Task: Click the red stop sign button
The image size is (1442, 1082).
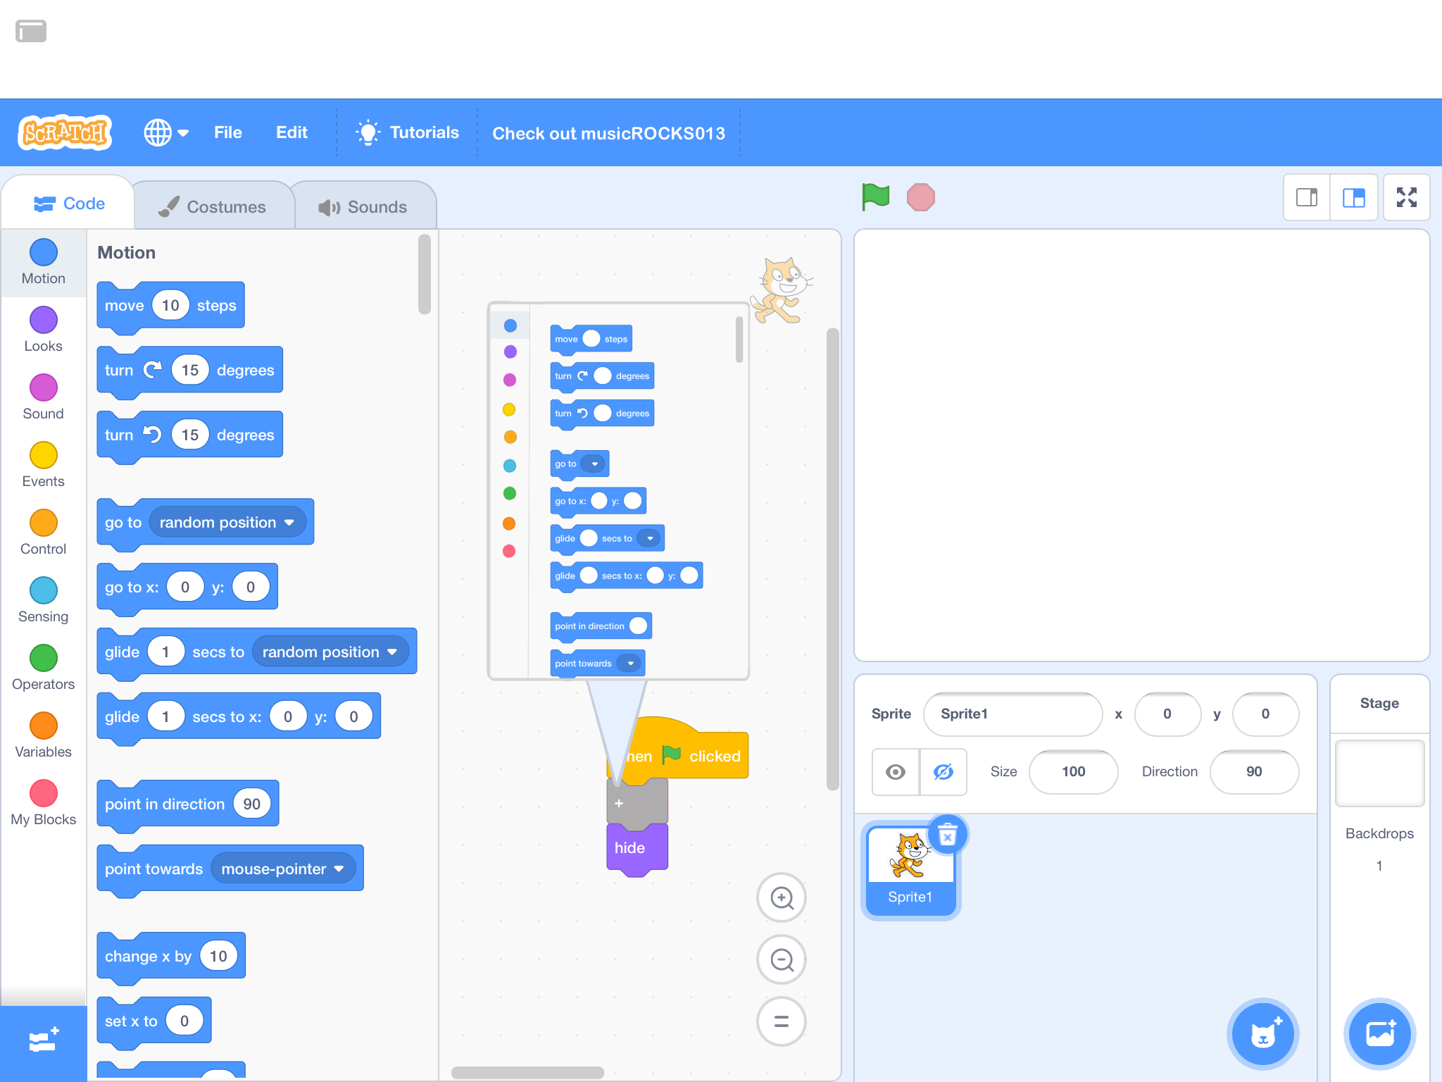Action: 920,197
